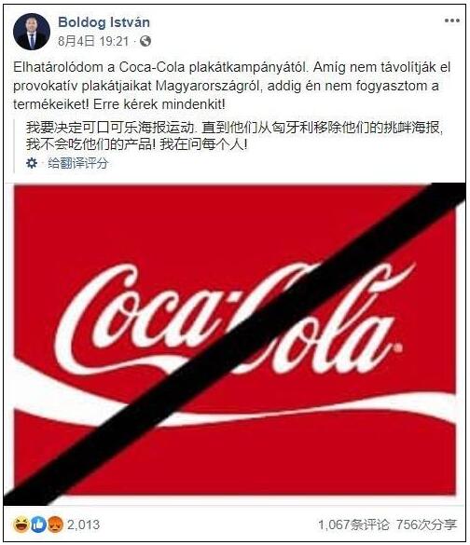Image resolution: width=470 pixels, height=545 pixels.
Task: Click the 给翻译评分 rate translation link
Action: pyautogui.click(x=78, y=163)
